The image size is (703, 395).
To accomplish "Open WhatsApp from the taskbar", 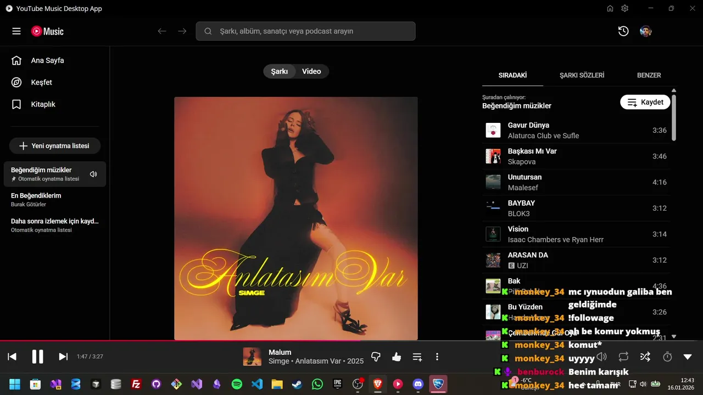I will click(x=317, y=385).
